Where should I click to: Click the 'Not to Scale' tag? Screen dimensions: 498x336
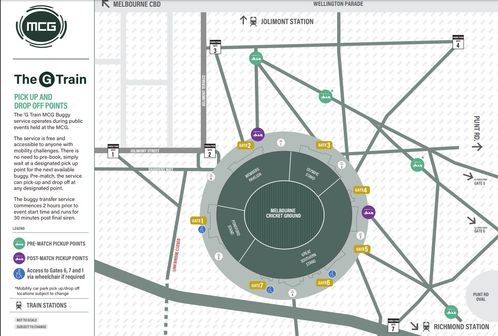(x=27, y=320)
